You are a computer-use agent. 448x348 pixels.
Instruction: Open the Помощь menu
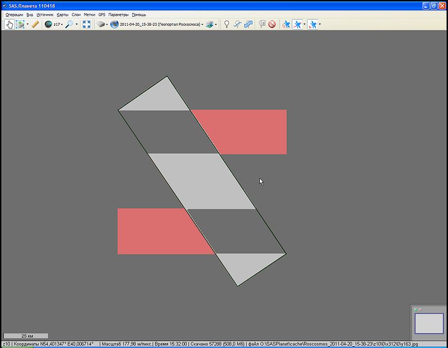pyautogui.click(x=139, y=15)
